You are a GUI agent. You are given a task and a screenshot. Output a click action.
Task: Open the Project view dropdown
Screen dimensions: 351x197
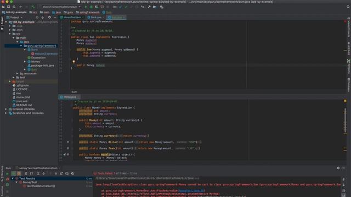15,17
